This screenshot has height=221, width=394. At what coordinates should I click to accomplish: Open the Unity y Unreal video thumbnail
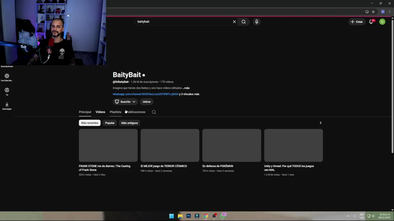point(293,145)
